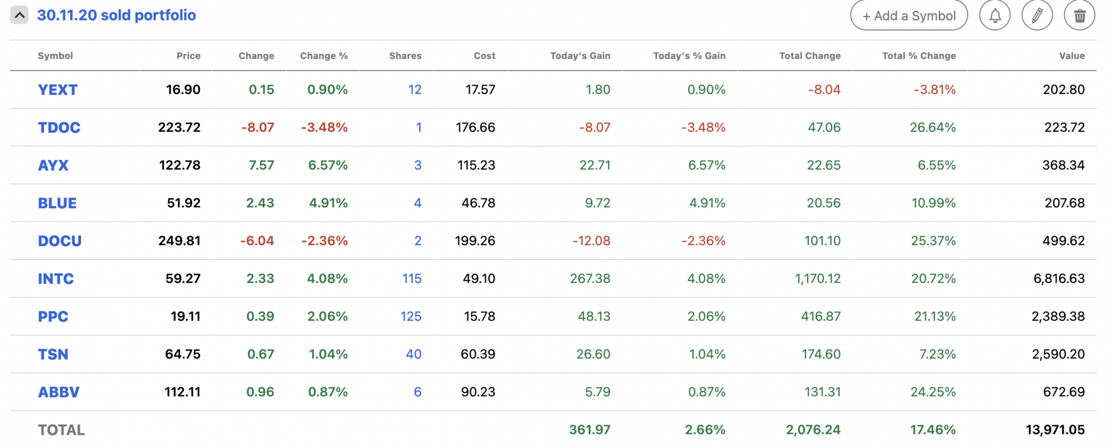Image resolution: width=1111 pixels, height=448 pixels.
Task: Sort by the Change % column header
Action: (x=323, y=56)
